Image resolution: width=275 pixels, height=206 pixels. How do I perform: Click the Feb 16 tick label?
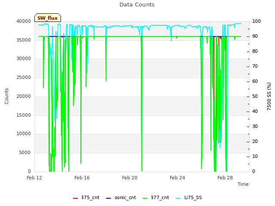click(x=82, y=178)
